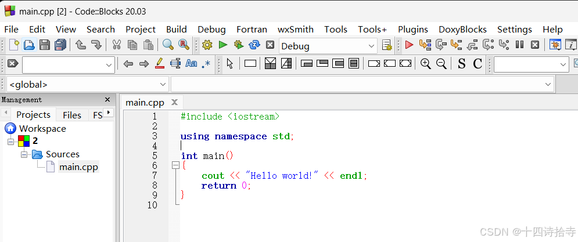Image resolution: width=578 pixels, height=242 pixels.
Task: Switch to the Files tab
Action: (x=72, y=115)
